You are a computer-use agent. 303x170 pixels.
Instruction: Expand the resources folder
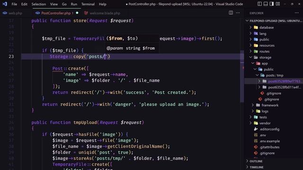(x=250, y=45)
